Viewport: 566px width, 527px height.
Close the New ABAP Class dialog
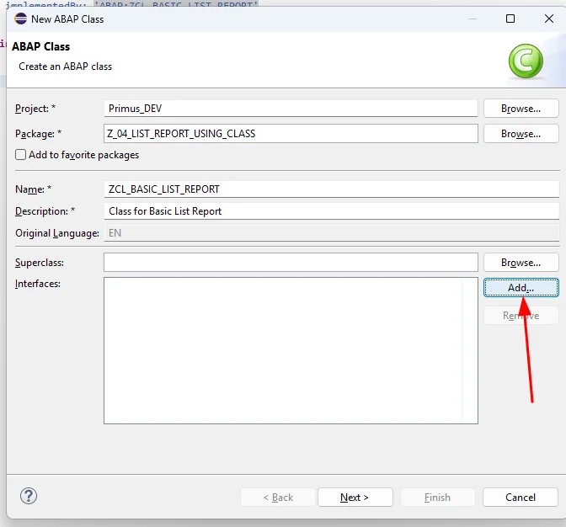548,19
